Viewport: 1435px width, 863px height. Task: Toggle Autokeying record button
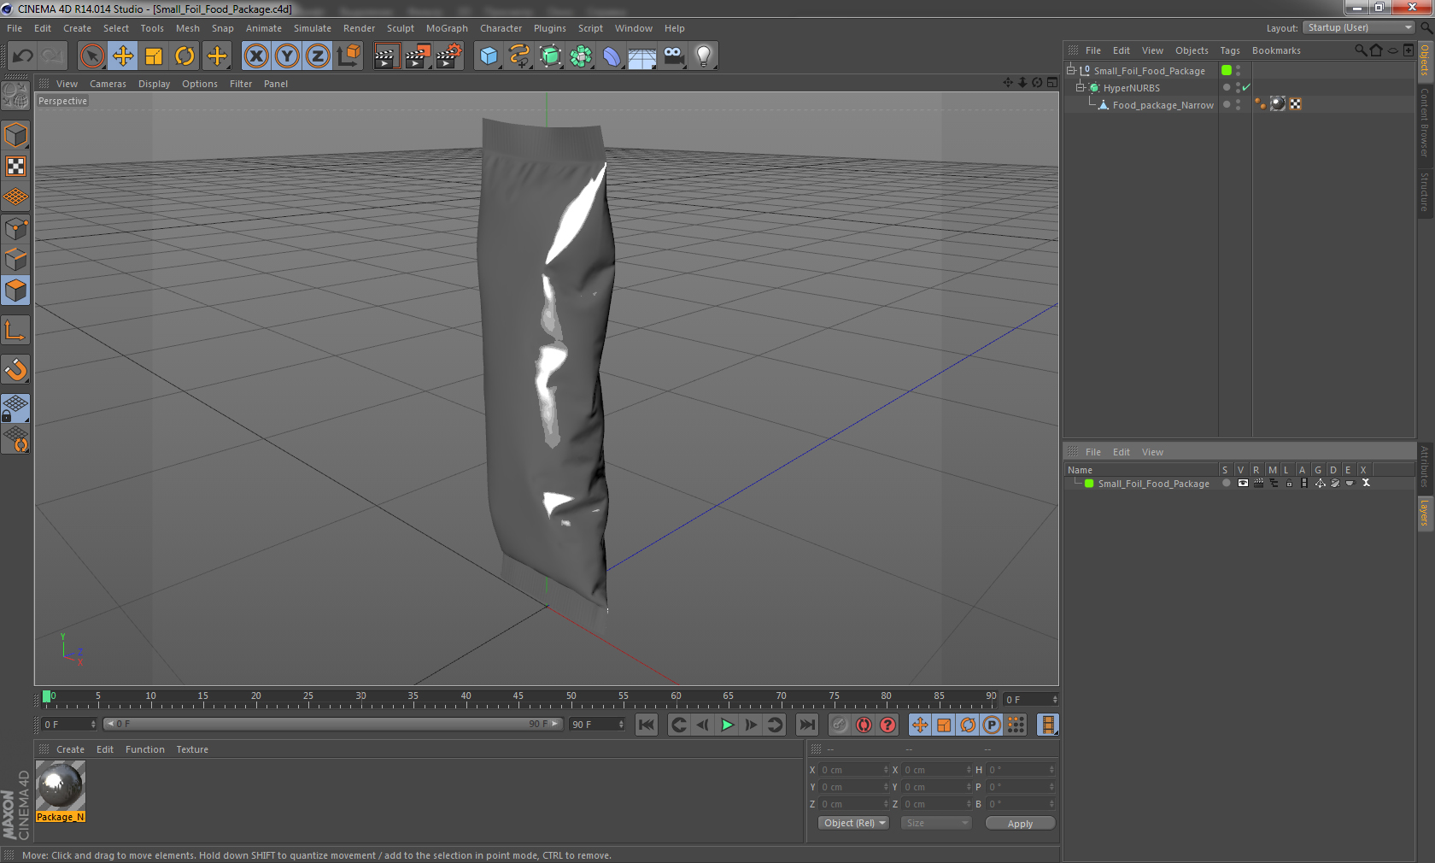[864, 725]
